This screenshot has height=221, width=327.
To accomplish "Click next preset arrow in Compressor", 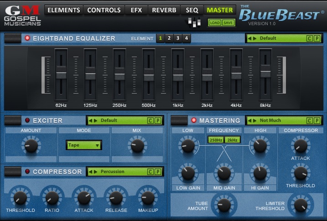I will coord(95,172).
